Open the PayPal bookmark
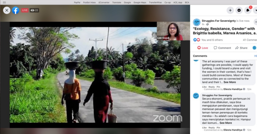Viewport: 257px width, 134px height. point(77,2)
